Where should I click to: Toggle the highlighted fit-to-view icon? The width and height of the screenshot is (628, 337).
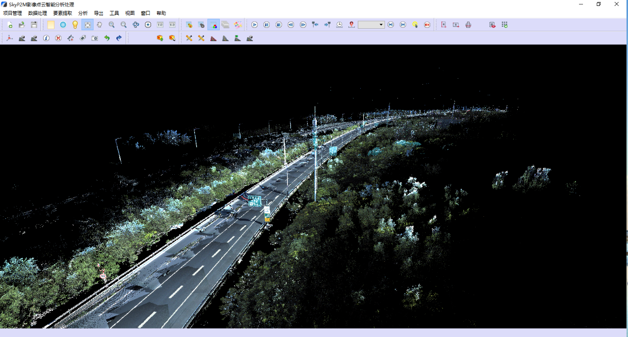[x=87, y=25]
